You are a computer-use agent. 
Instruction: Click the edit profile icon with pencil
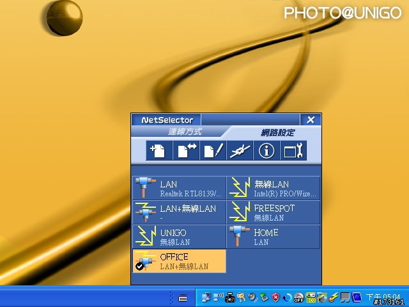pos(213,151)
